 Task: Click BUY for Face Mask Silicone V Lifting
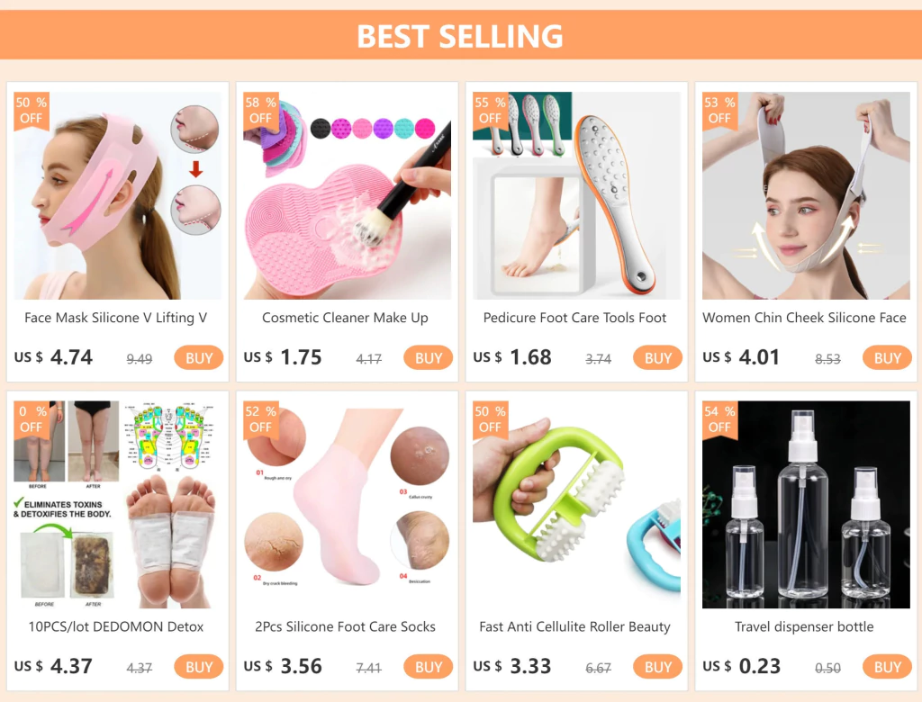tap(199, 357)
